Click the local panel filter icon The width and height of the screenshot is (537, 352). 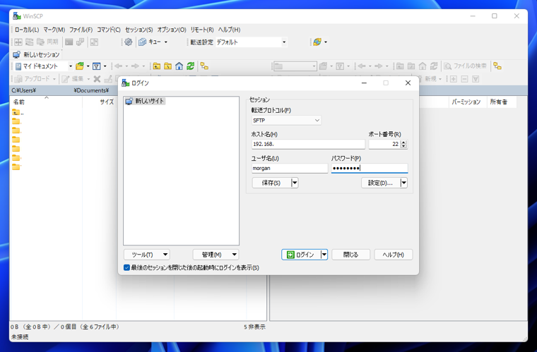(97, 66)
